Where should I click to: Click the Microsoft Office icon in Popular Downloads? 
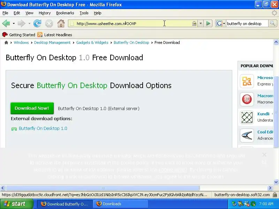247,81
